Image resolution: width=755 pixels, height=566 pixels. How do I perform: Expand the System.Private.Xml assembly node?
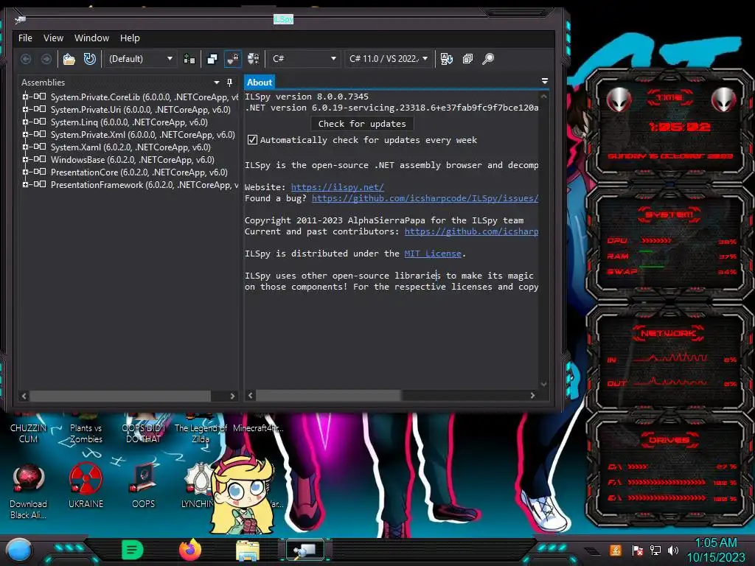pos(25,134)
